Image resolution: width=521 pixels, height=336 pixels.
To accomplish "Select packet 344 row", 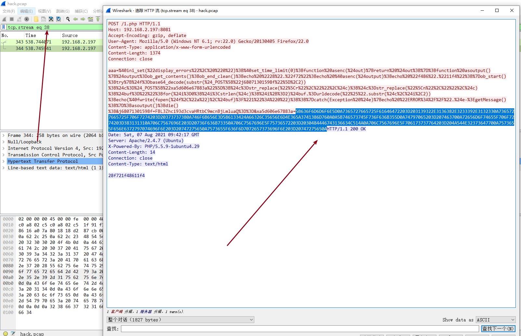I will coord(52,48).
